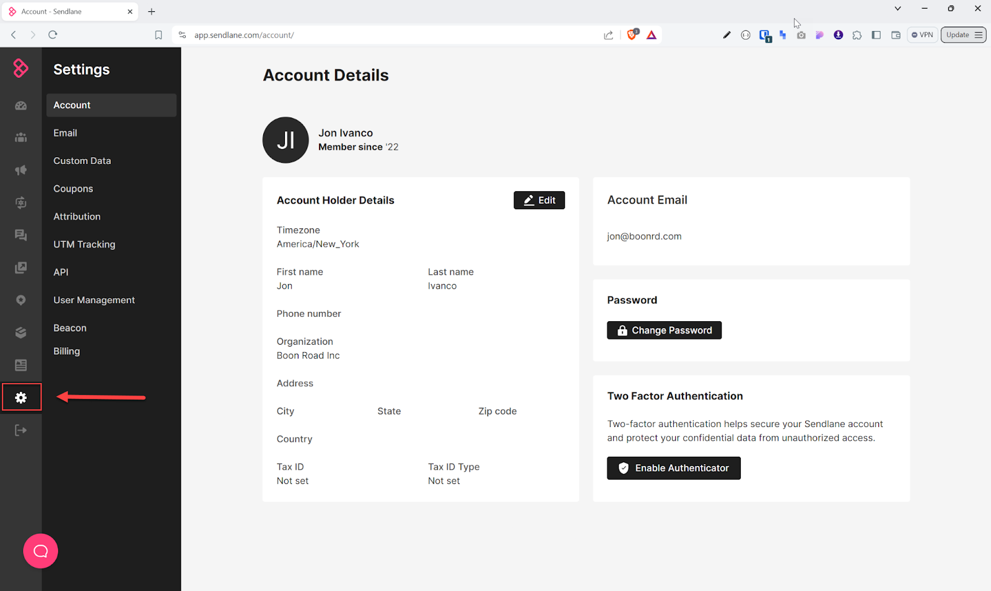991x591 pixels.
Task: Toggle the browser sidebar panel icon
Action: (x=876, y=35)
